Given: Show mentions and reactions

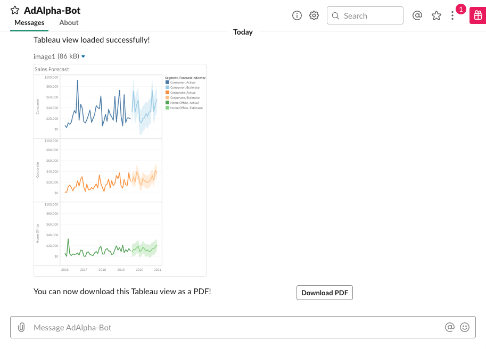Looking at the screenshot, I should pyautogui.click(x=417, y=15).
